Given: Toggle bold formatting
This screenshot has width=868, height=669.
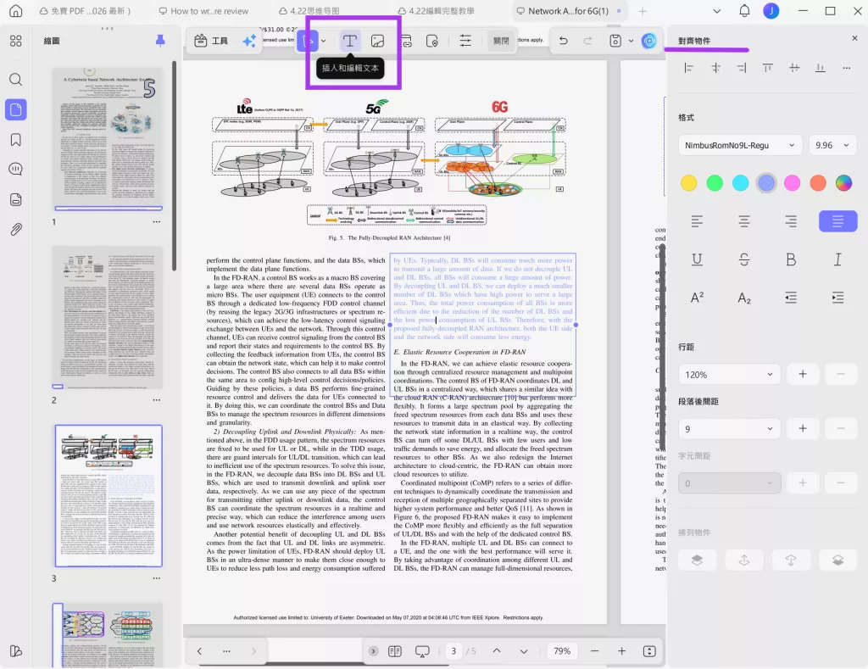Looking at the screenshot, I should (791, 259).
